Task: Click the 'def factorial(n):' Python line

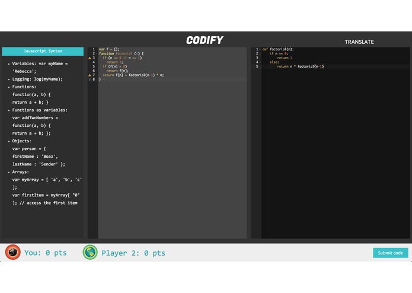Action: click(x=278, y=49)
